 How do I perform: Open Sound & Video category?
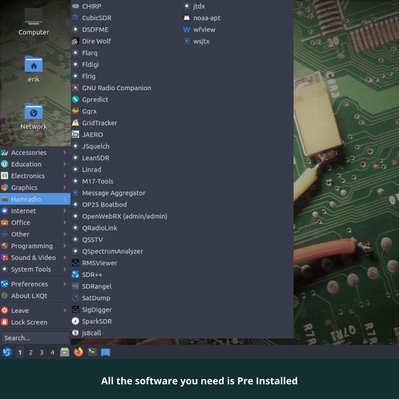click(35, 257)
